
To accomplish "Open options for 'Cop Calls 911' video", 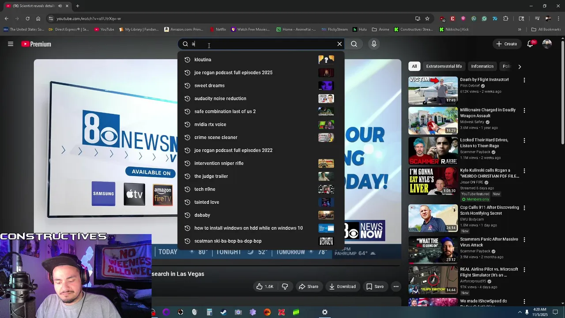I will pos(524,208).
